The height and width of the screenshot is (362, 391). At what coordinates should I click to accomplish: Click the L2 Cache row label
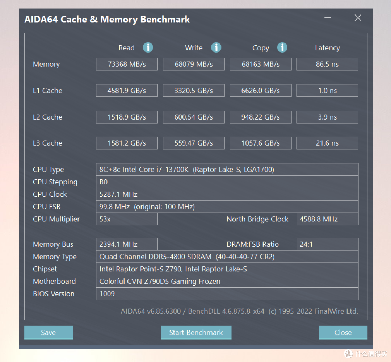(x=47, y=117)
